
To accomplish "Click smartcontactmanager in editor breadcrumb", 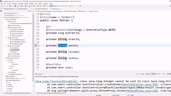I will click(45, 11).
